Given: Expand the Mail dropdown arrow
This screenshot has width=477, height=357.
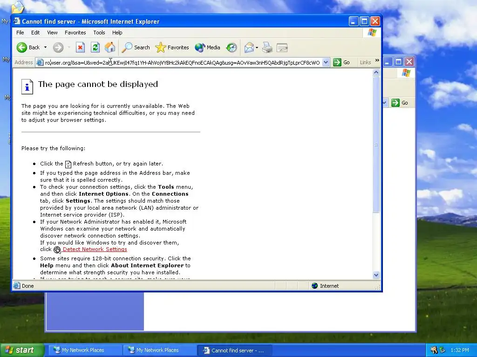Looking at the screenshot, I should point(257,47).
